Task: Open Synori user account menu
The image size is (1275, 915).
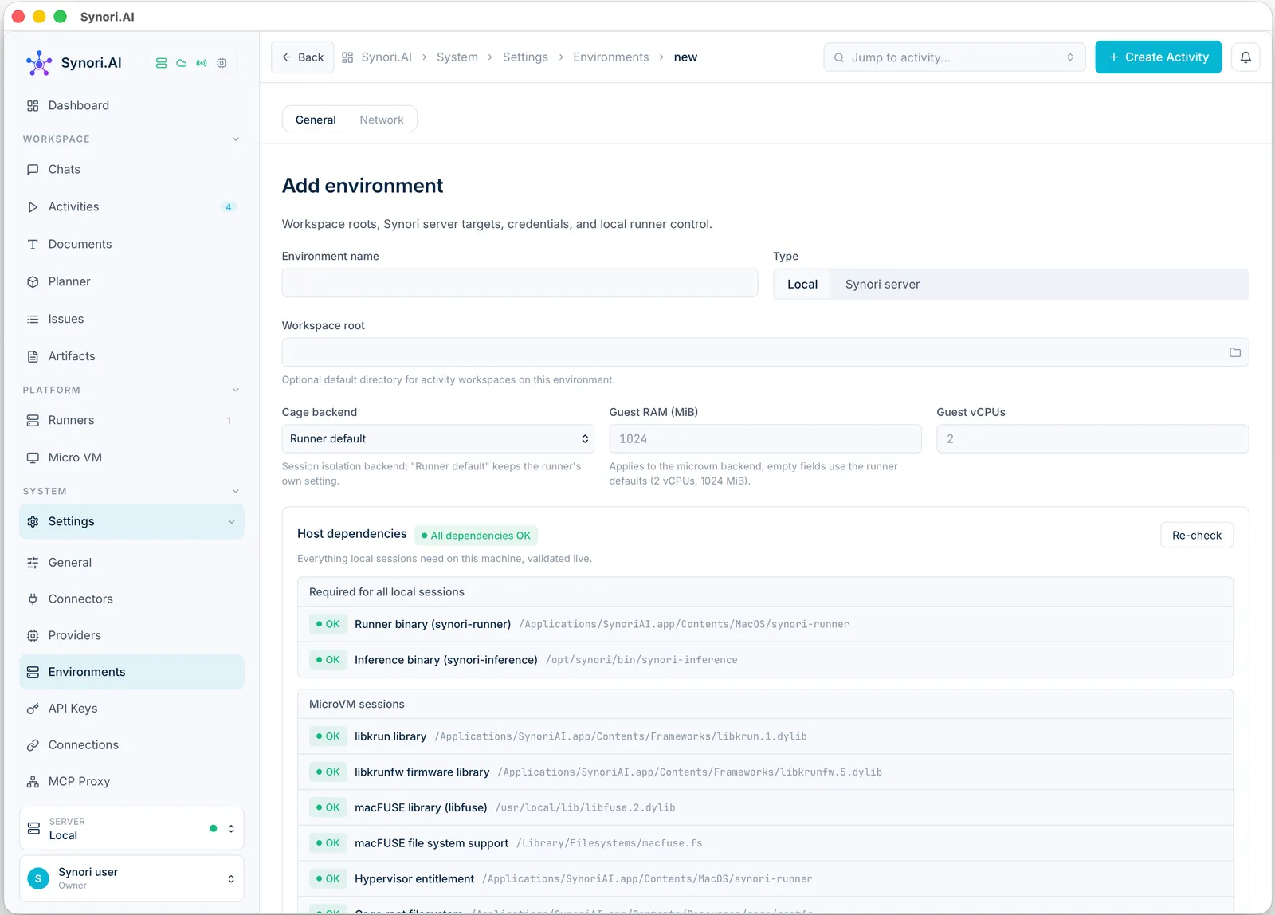Action: [x=131, y=879]
